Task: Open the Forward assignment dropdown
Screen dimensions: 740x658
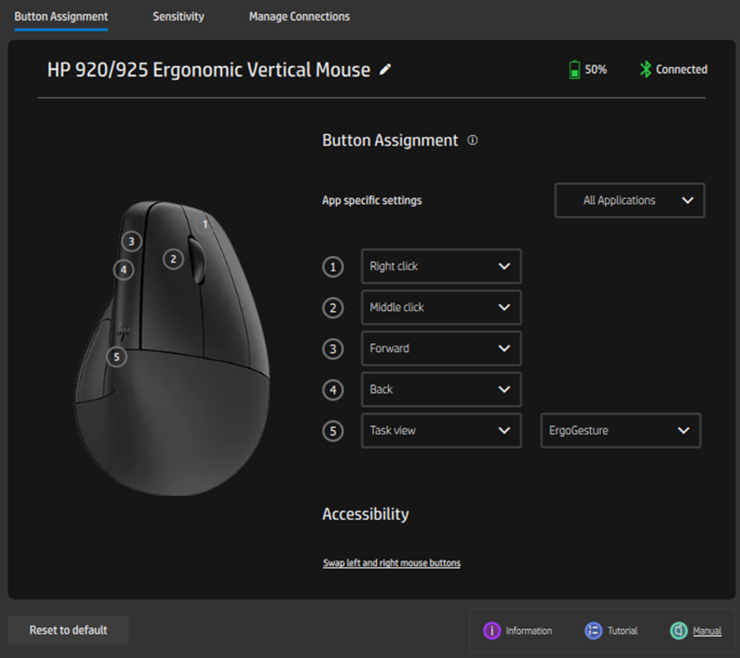Action: pos(442,349)
